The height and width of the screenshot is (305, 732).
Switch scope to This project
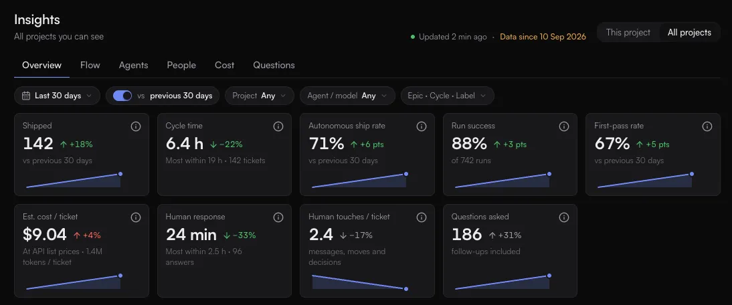click(x=628, y=32)
